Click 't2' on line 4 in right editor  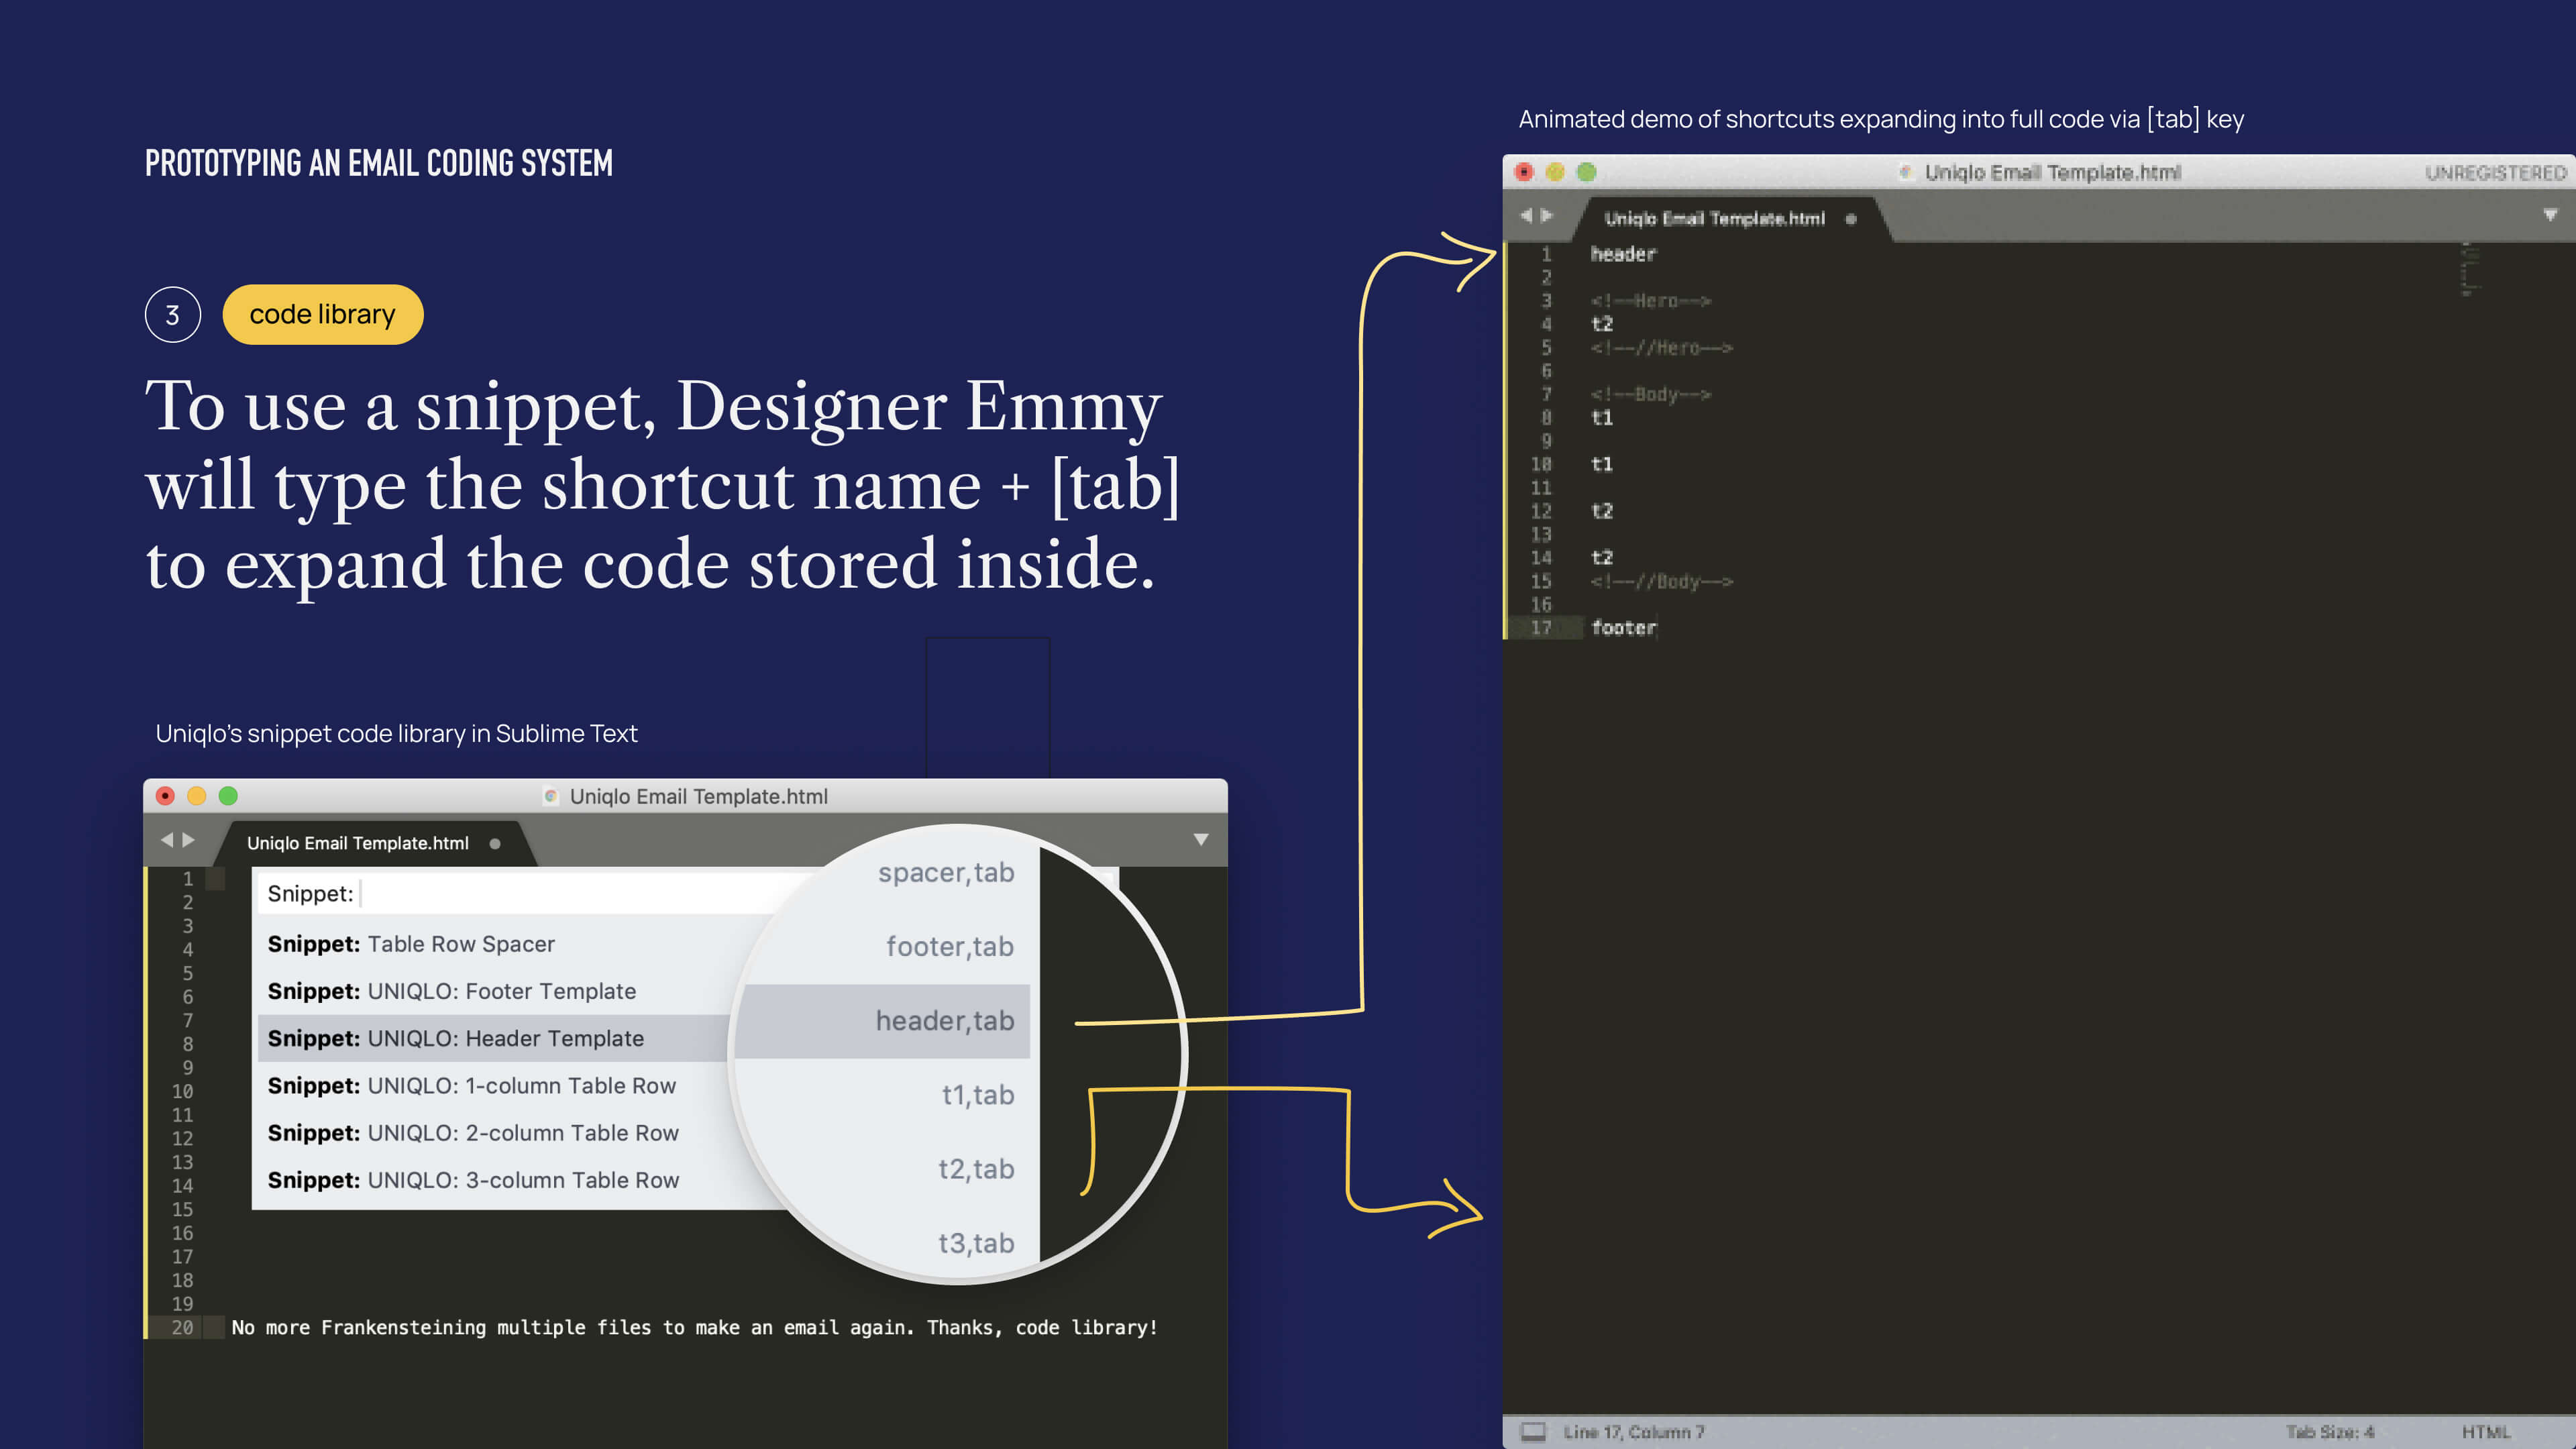(x=1602, y=324)
